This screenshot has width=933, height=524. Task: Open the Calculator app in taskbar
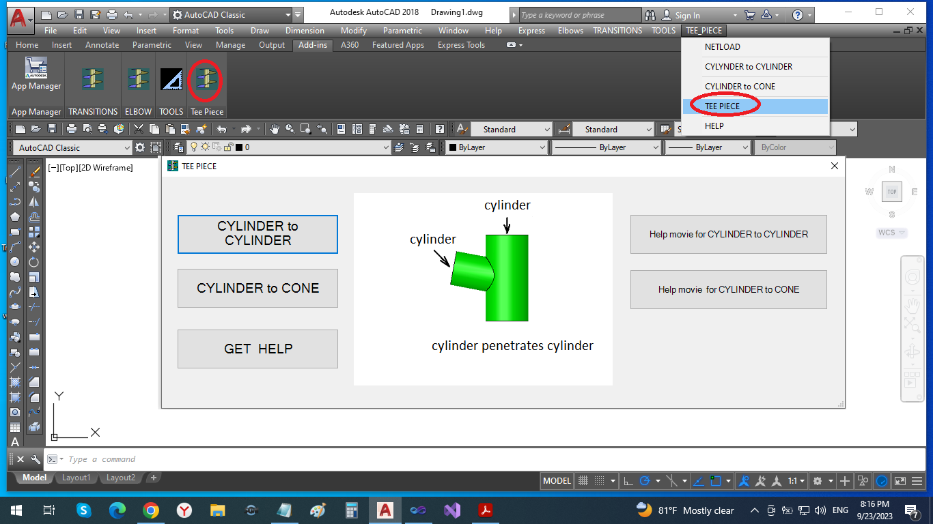click(352, 510)
